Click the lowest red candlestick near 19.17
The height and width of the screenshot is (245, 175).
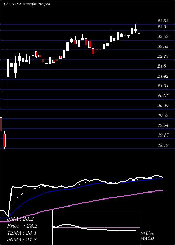(4, 140)
